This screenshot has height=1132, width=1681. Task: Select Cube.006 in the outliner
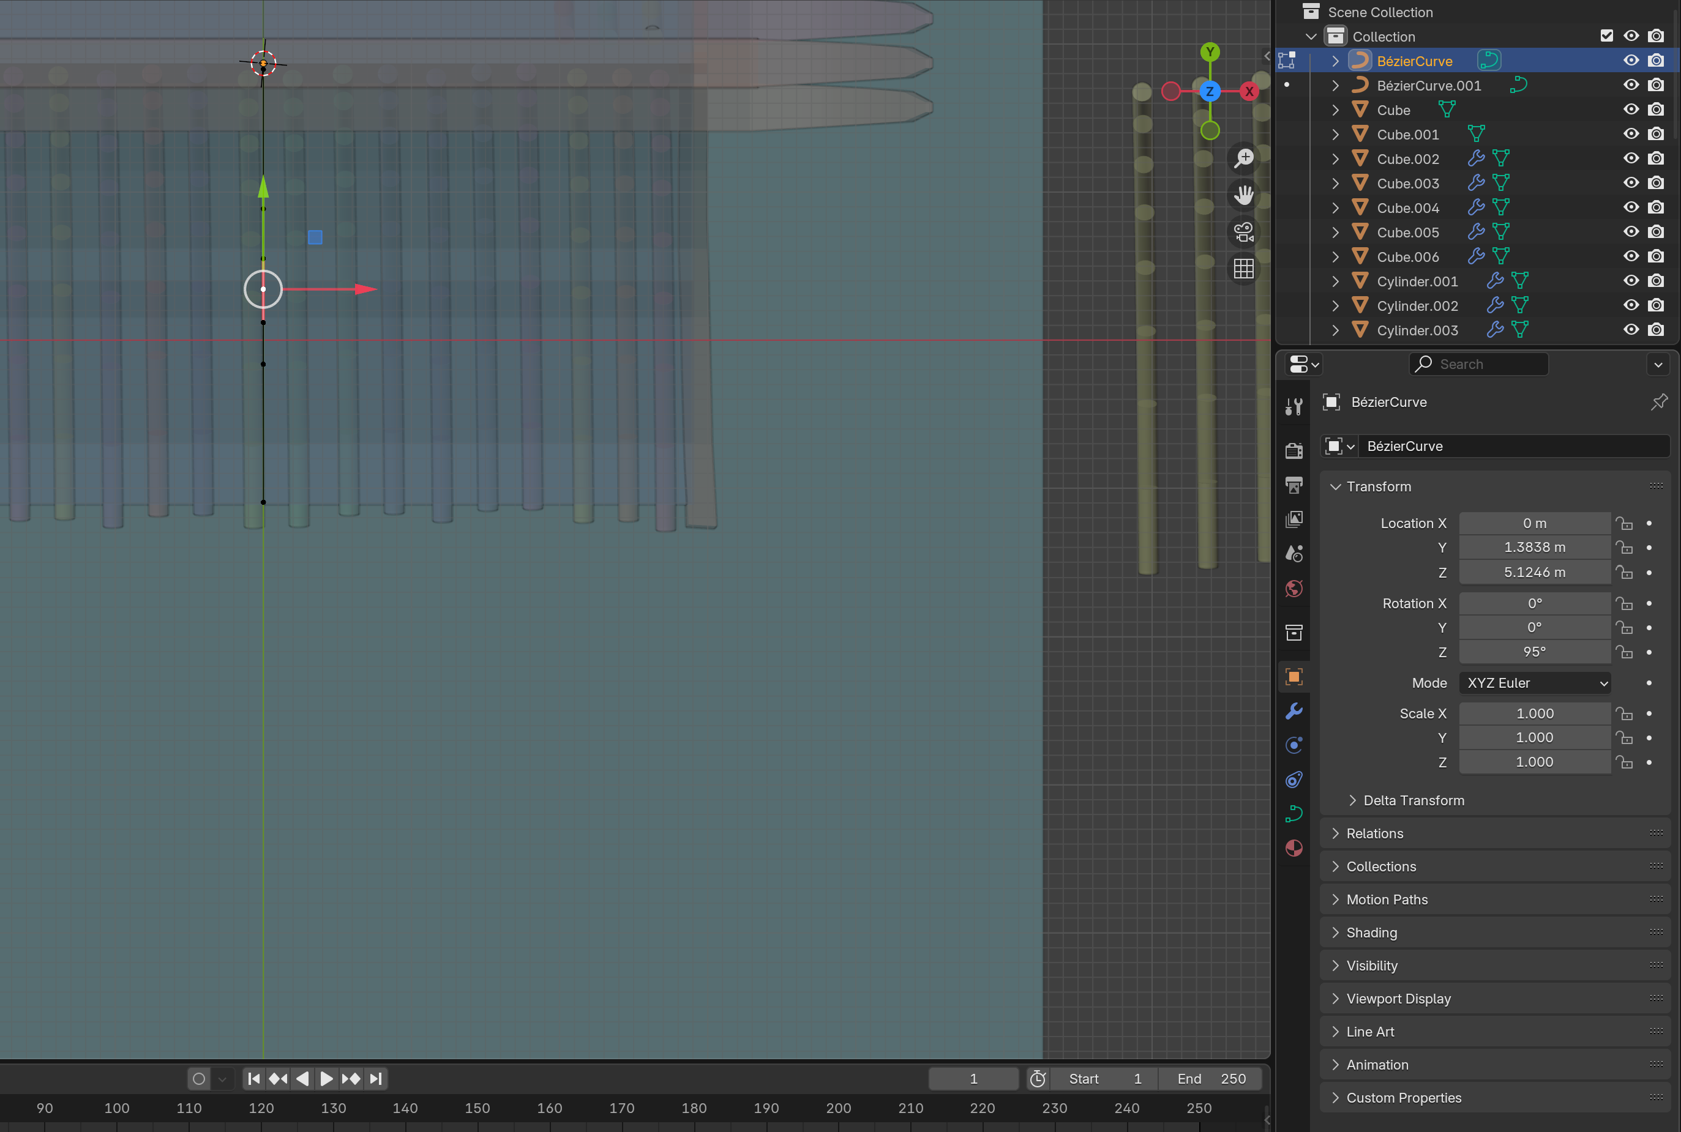[1407, 257]
